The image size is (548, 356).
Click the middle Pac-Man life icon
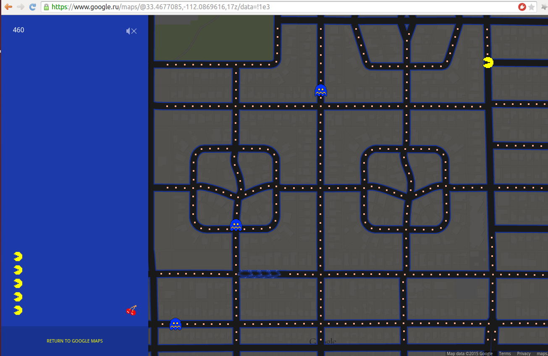[18, 283]
